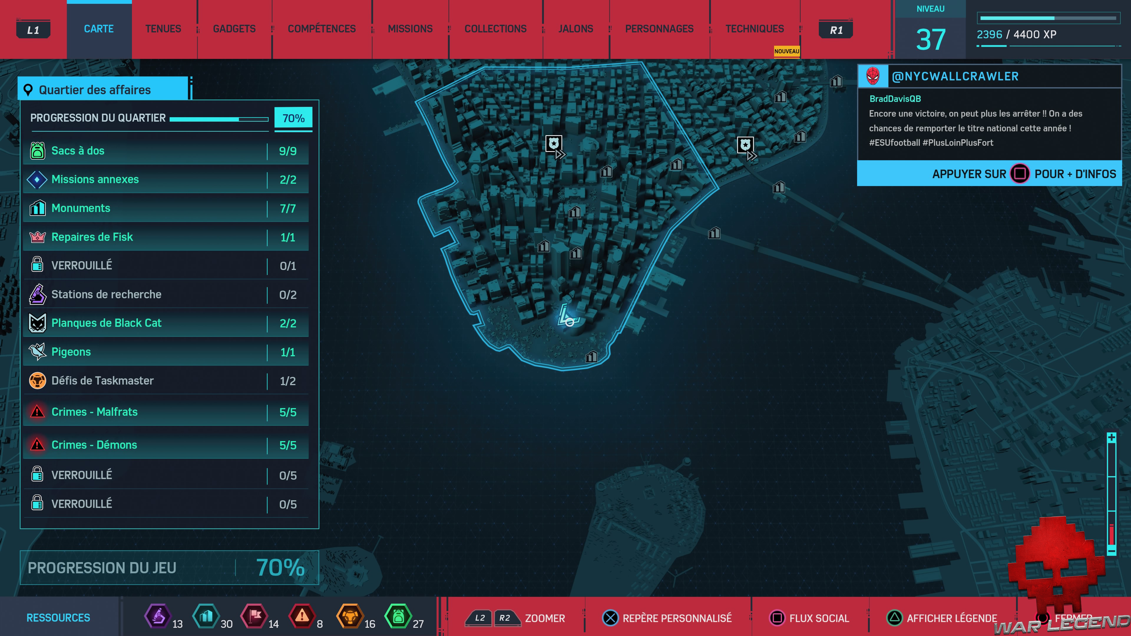Expand the police station marker near Chinatown

pos(745,145)
